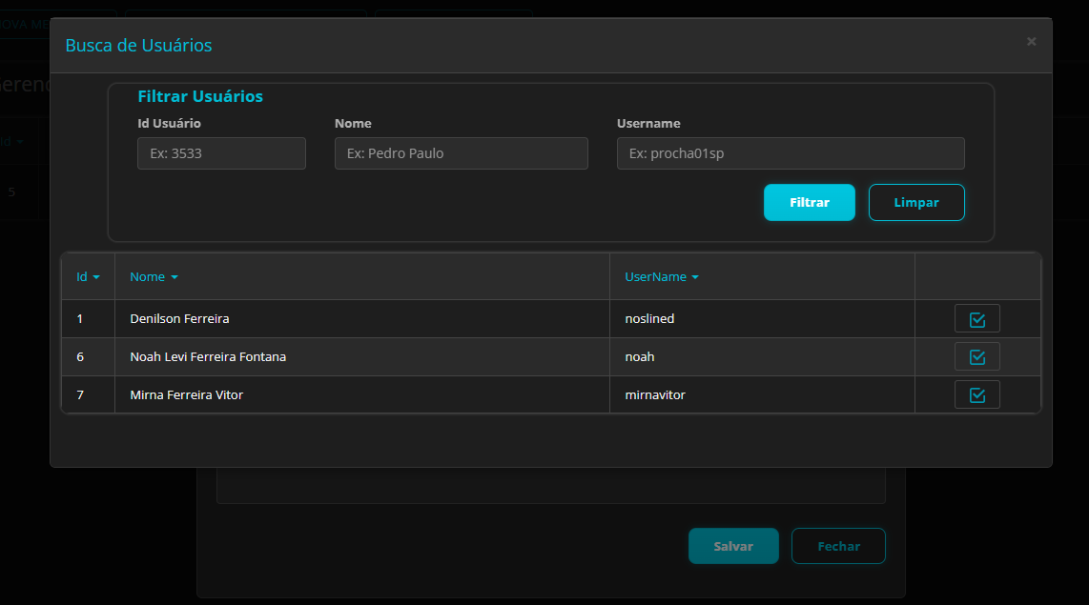Click the noslined username cell
The width and height of the screenshot is (1089, 605).
649,319
